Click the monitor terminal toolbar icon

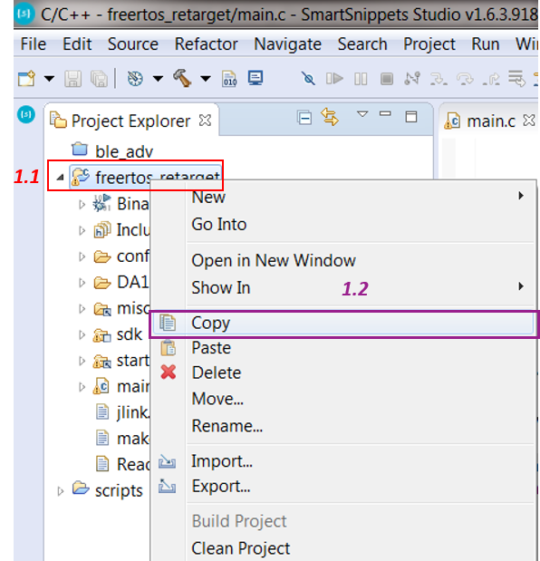coord(256,78)
